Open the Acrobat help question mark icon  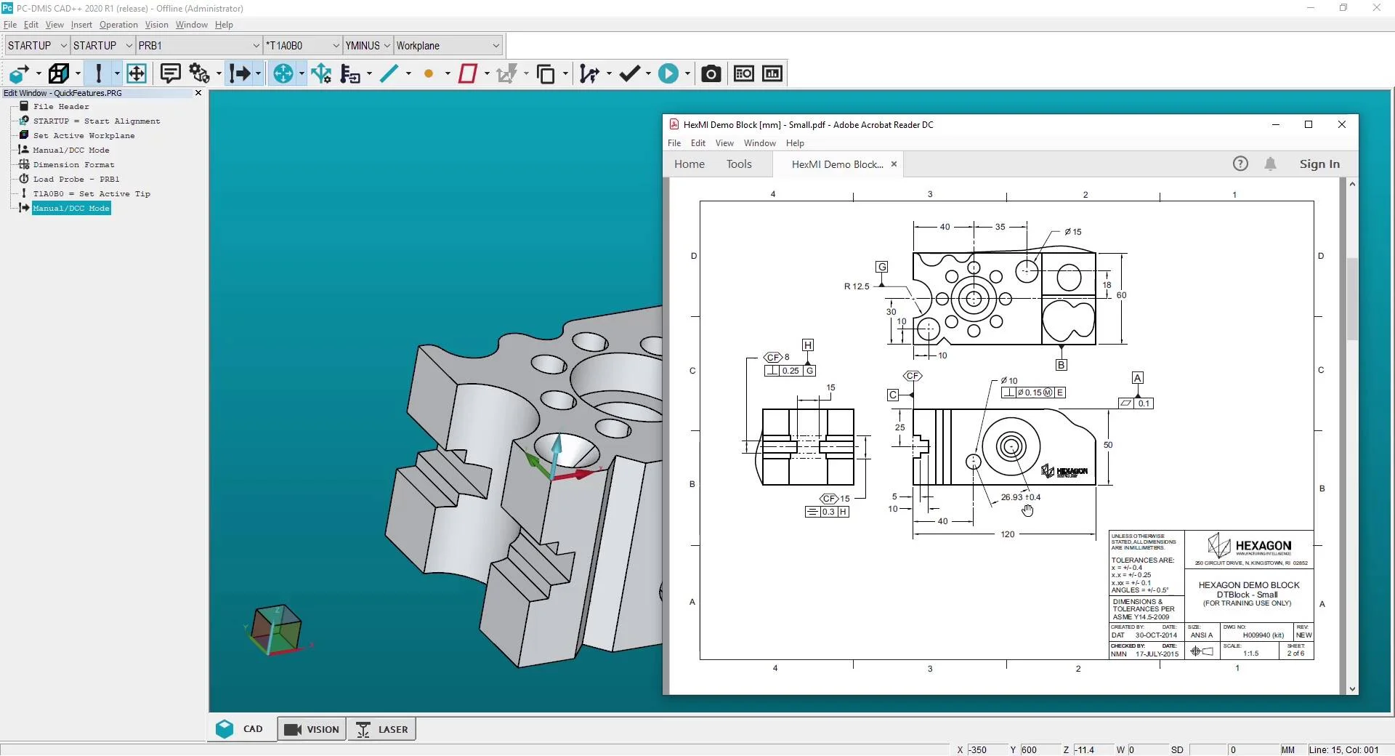coord(1240,164)
